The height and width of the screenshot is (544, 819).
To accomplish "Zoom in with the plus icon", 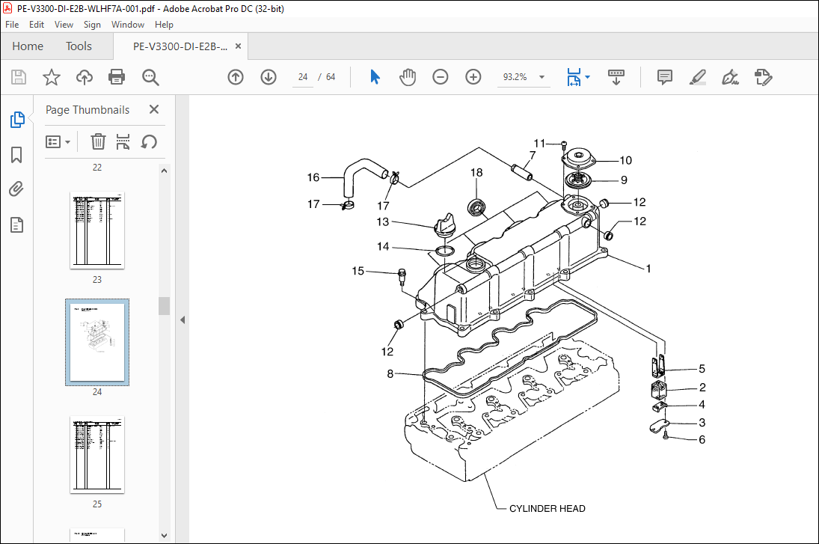I will pos(473,77).
